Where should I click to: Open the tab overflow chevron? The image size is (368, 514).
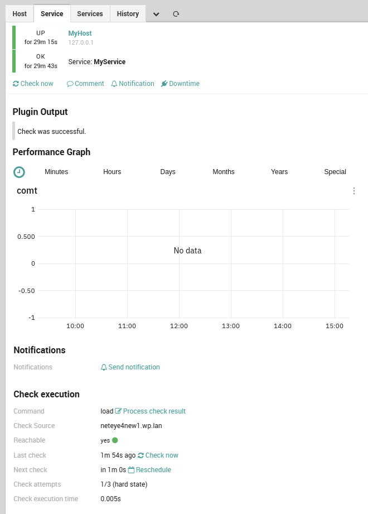[156, 13]
